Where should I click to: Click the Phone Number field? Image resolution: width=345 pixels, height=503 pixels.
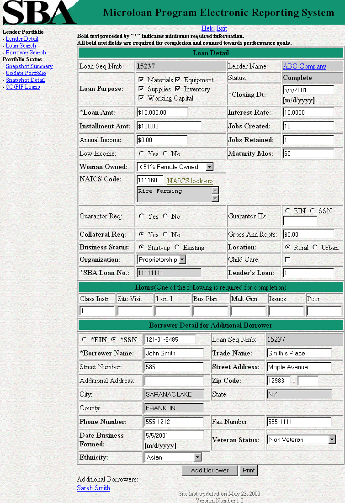point(174,422)
